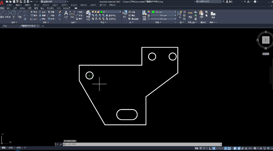Expand the Modify panel
Screen dimensions: 273x151
point(46,22)
